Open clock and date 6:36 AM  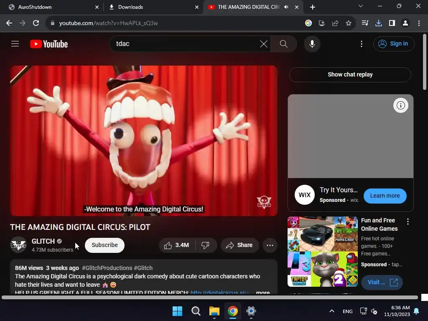pos(397,311)
